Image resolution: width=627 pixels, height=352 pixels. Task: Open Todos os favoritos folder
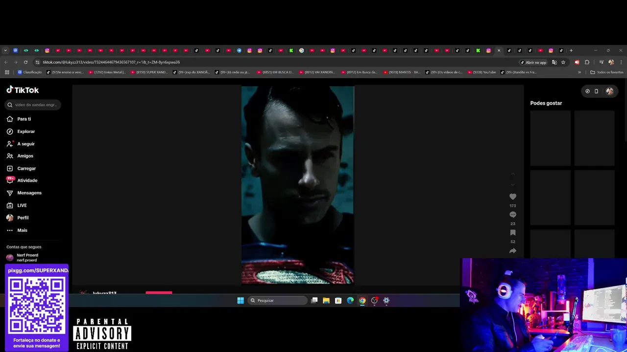[x=607, y=72]
